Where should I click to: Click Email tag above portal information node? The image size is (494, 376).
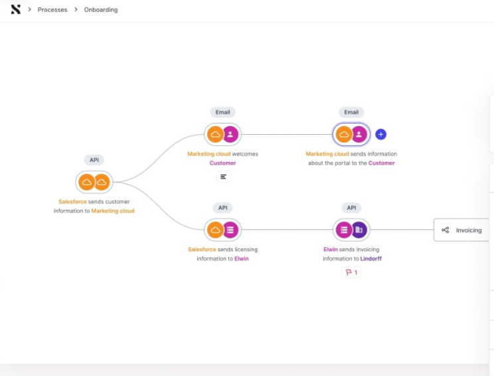(351, 112)
